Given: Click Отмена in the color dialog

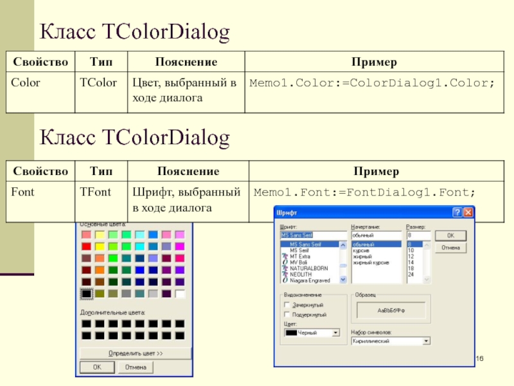Looking at the screenshot, I should click(135, 367).
